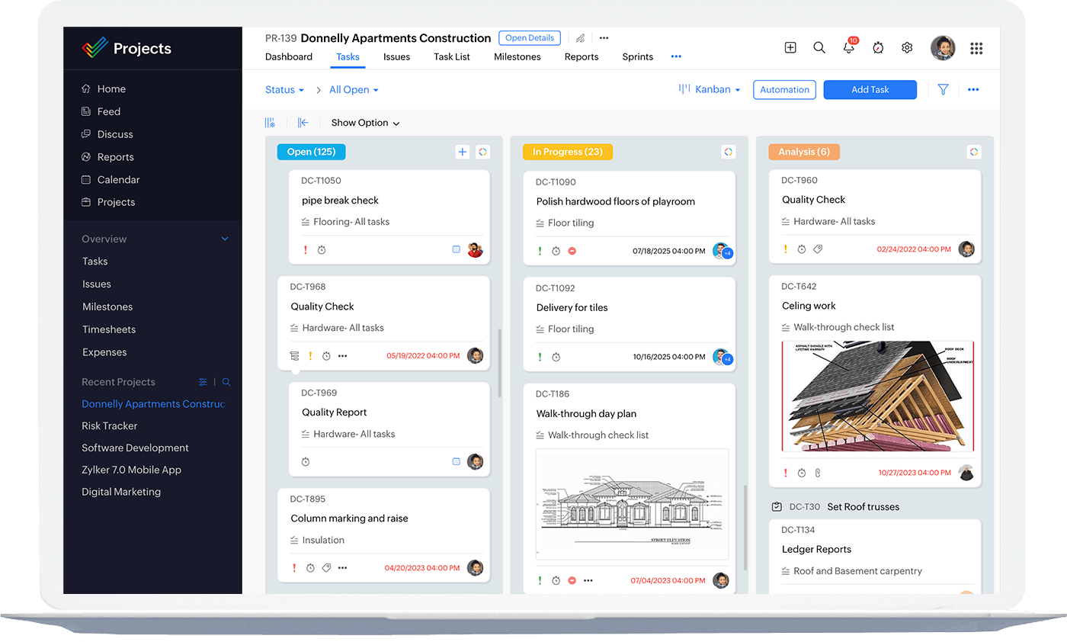The height and width of the screenshot is (642, 1067).
Task: Start the timer from the top toolbar
Action: pyautogui.click(x=877, y=47)
